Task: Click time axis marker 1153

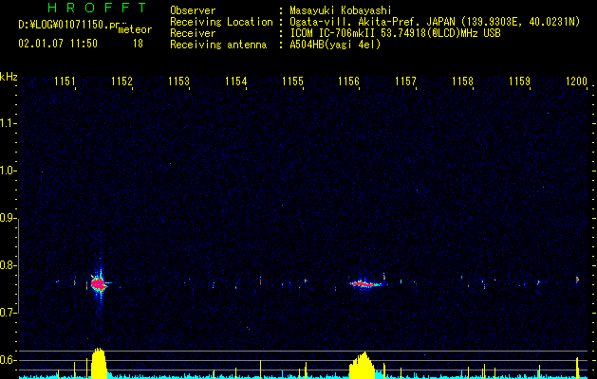Action: pos(178,81)
